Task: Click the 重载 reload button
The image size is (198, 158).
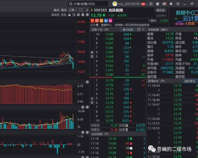Action: tap(63, 15)
